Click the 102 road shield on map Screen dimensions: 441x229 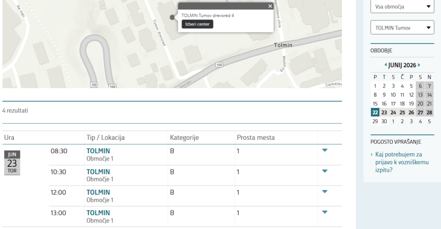click(219, 65)
